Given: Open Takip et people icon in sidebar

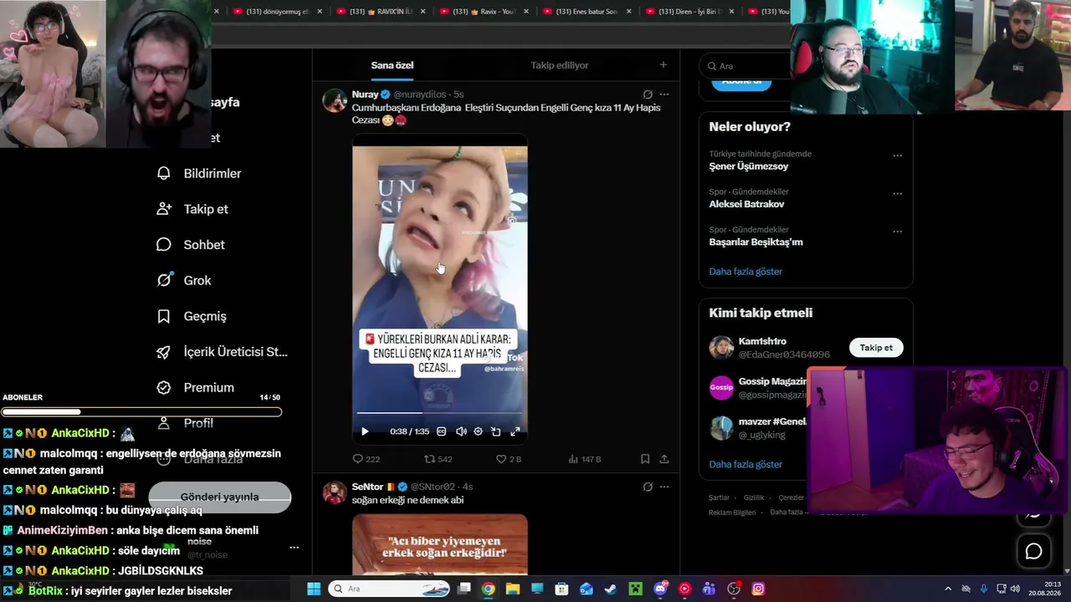Looking at the screenshot, I should (x=164, y=209).
